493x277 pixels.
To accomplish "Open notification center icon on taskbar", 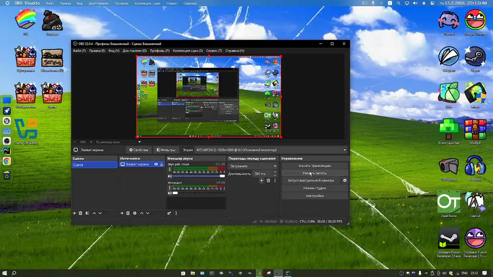I will (485, 273).
